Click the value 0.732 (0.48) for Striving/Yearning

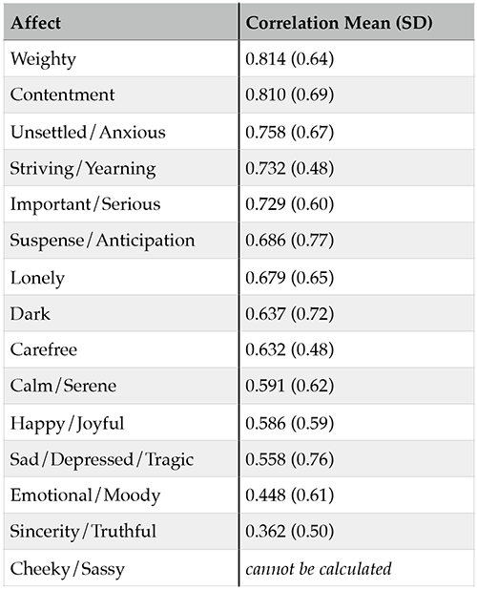[x=289, y=168]
